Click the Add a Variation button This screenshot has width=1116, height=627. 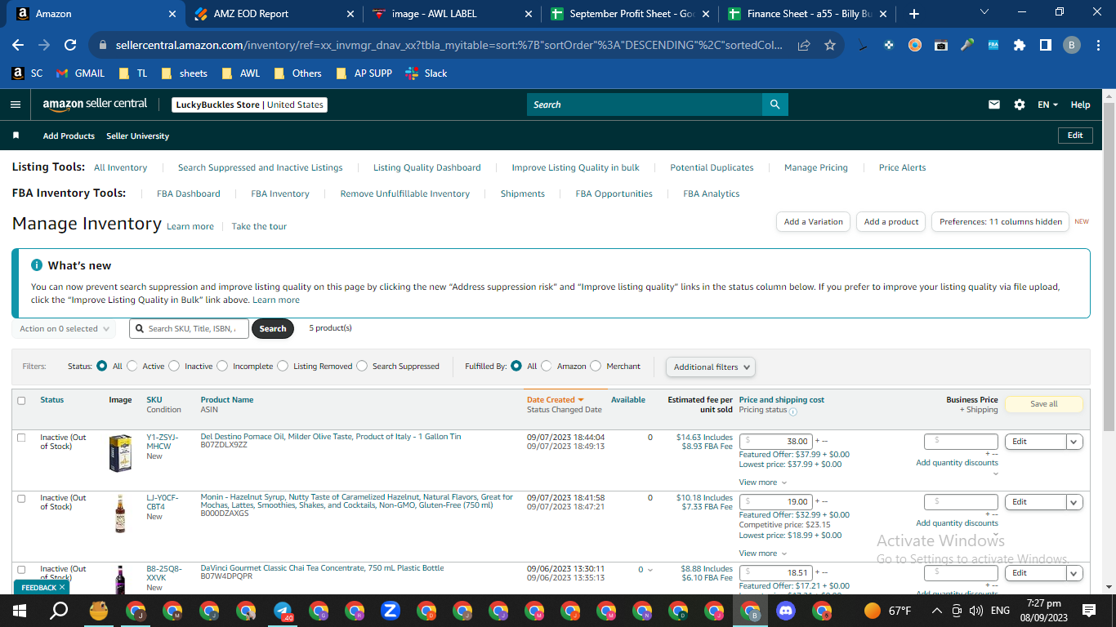pos(813,222)
